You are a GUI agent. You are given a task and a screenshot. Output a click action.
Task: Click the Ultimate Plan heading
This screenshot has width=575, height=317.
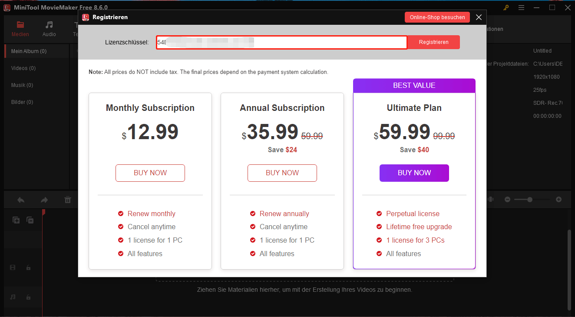(414, 108)
